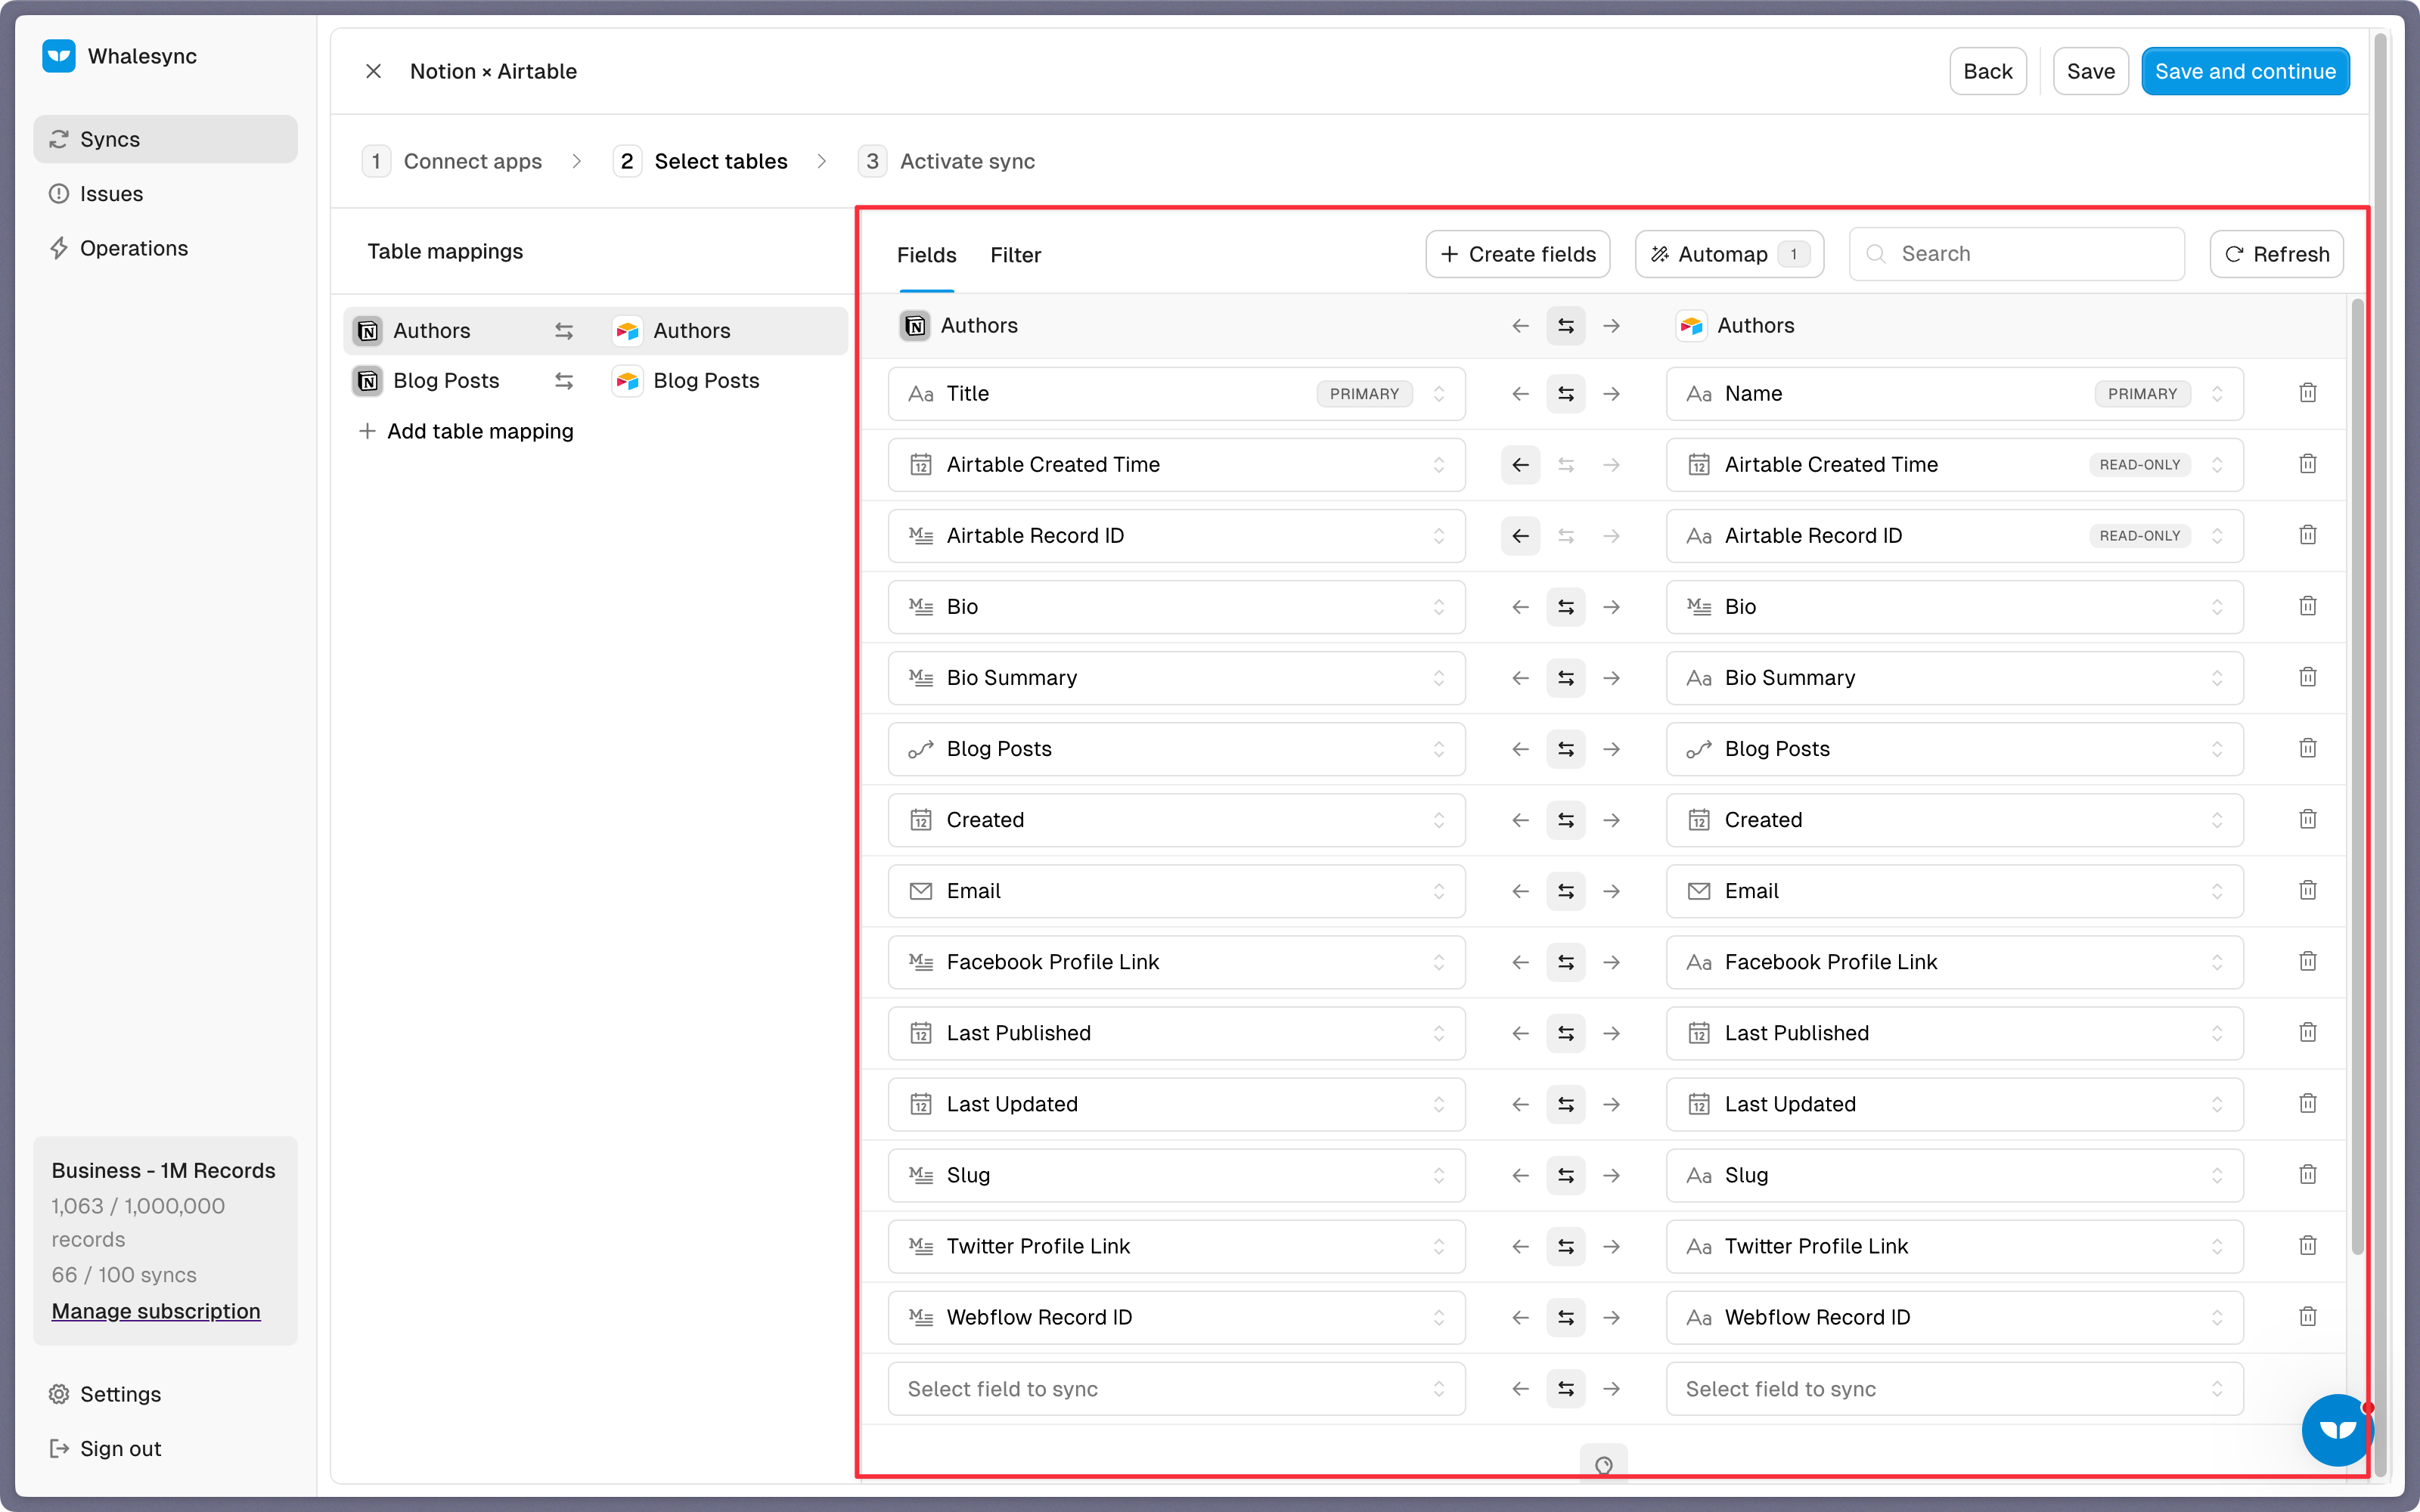Toggle two-way sync for Title field
Screen dimensions: 2420x1512
(x=1566, y=394)
